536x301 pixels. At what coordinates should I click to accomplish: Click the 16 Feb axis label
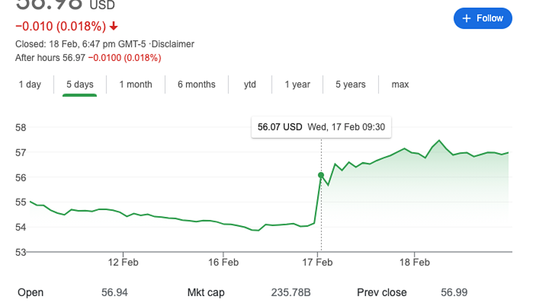click(x=223, y=263)
